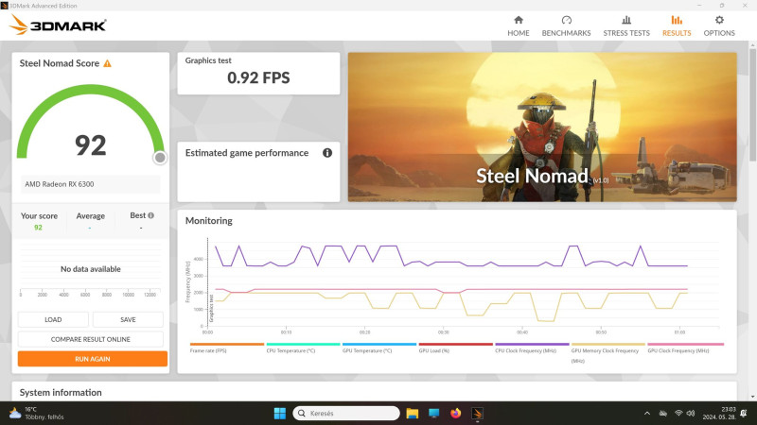Click the monitor app icon in the taskbar
The image size is (757, 425).
(x=433, y=413)
